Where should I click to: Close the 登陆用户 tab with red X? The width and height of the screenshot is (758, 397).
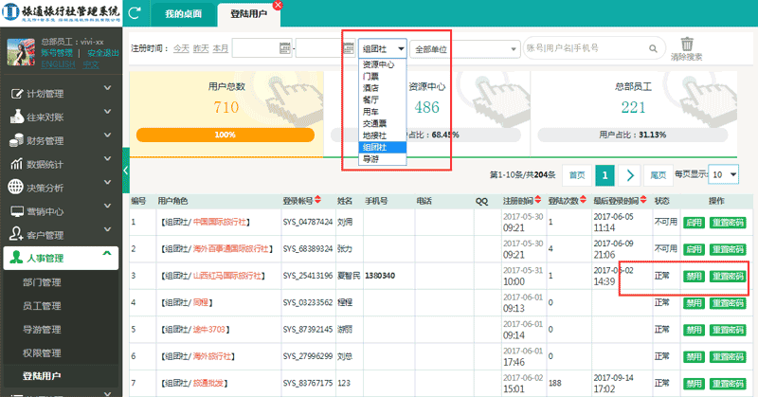point(277,6)
